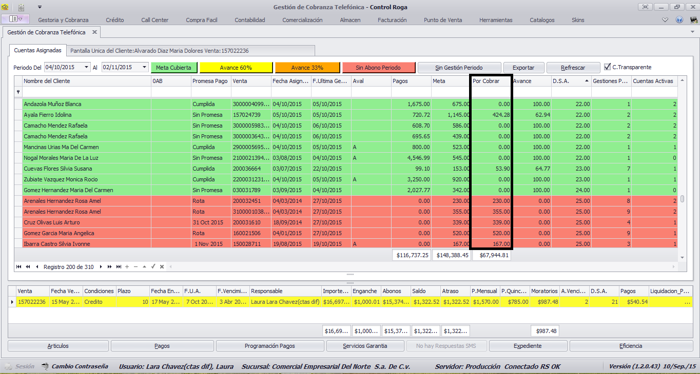Open the Al end date dropdown
This screenshot has height=374, width=700.
point(144,67)
